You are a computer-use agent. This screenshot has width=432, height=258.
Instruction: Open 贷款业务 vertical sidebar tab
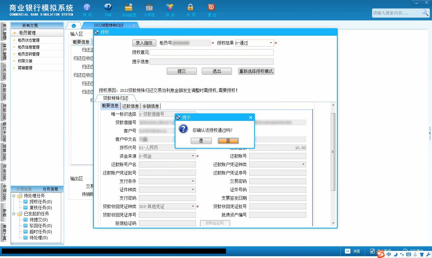pos(4,112)
